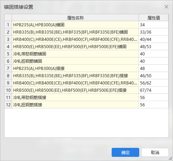Select row 7 HPB235(A),HPB300(A)搭接
This screenshot has width=173, height=161.
click(x=75, y=68)
